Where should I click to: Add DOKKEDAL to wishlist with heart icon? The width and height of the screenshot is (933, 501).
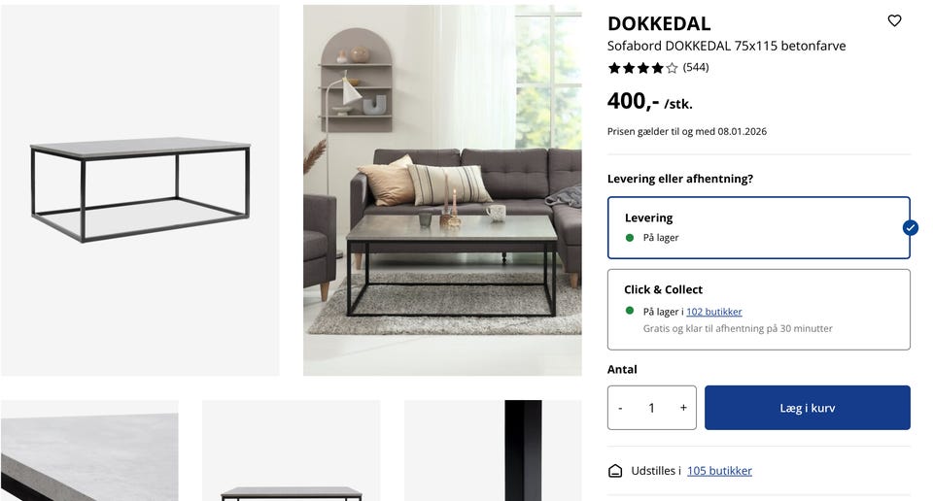[x=894, y=20]
